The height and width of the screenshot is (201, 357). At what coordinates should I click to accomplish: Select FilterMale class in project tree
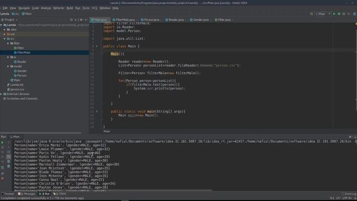coord(22,52)
